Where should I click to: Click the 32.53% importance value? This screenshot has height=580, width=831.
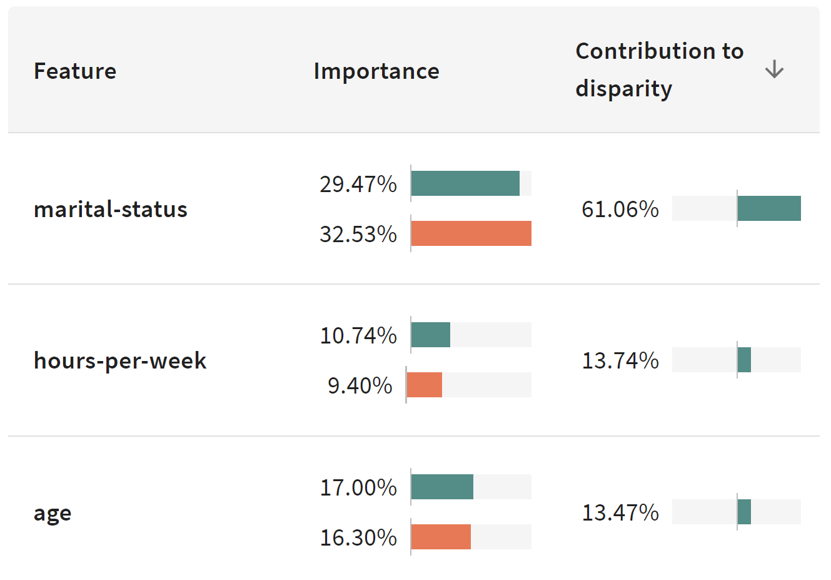[x=358, y=234]
